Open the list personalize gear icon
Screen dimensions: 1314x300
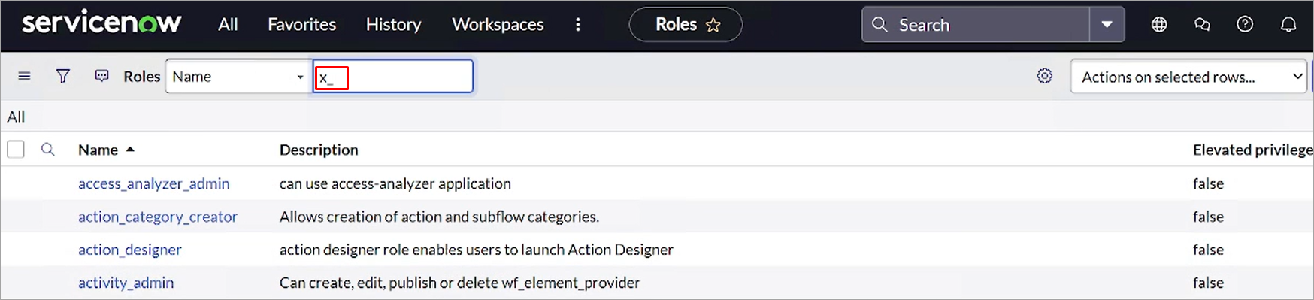tap(1045, 76)
